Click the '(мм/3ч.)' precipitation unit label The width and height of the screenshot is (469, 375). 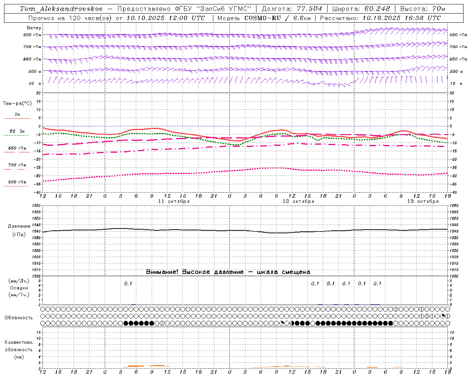(x=19, y=281)
